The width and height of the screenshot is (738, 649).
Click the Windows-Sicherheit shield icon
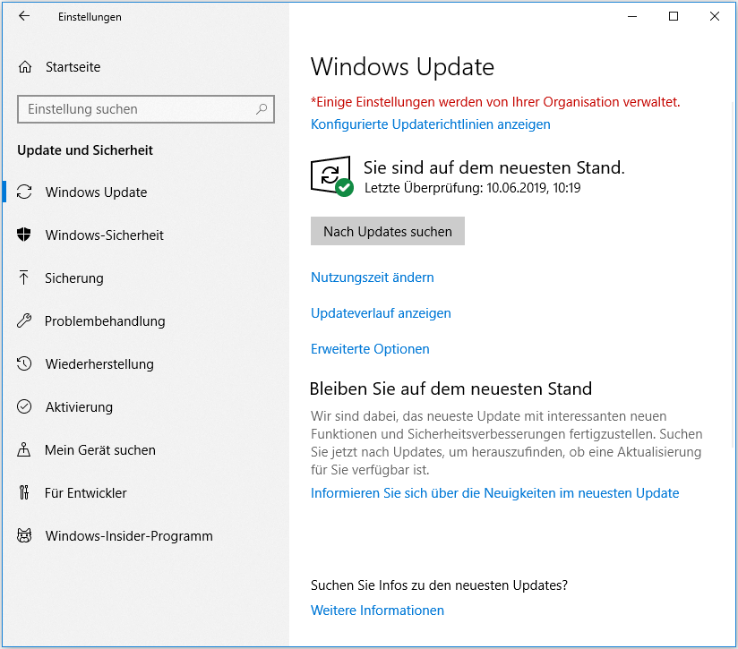24,235
